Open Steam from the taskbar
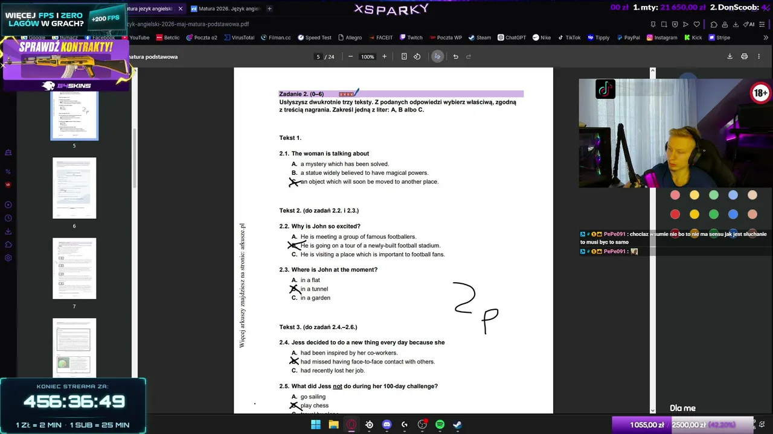 pos(458,424)
